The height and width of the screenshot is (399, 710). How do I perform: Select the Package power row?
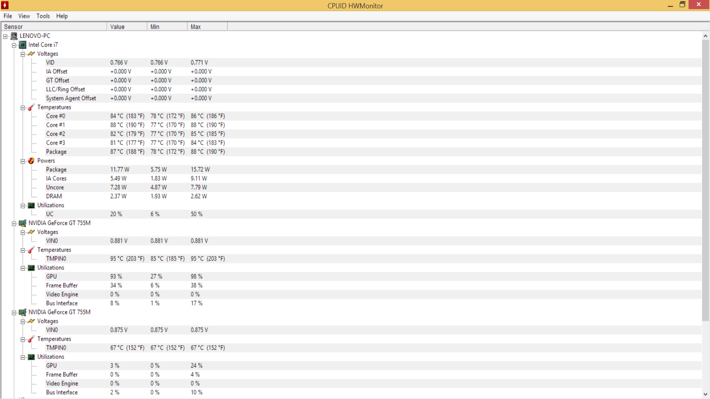click(373, 169)
